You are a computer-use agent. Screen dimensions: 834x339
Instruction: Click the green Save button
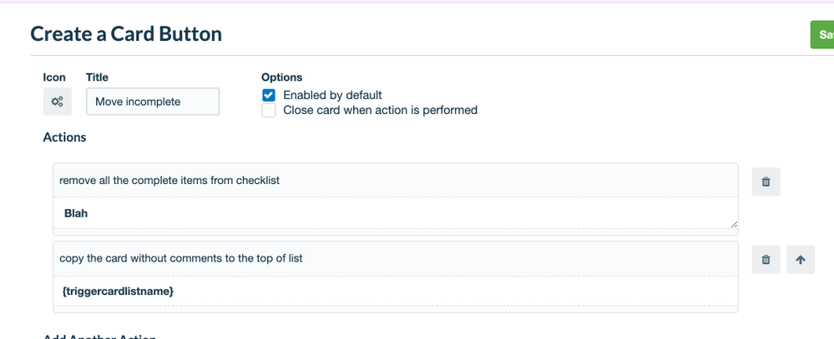coord(822,34)
